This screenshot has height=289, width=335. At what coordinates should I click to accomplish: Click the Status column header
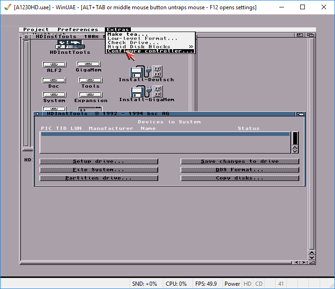(x=249, y=128)
